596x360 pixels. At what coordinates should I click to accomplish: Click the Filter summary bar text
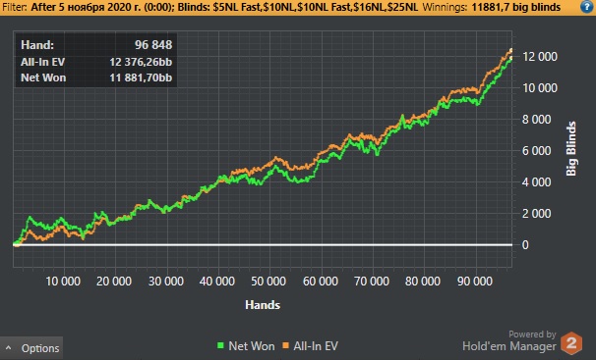pos(209,7)
